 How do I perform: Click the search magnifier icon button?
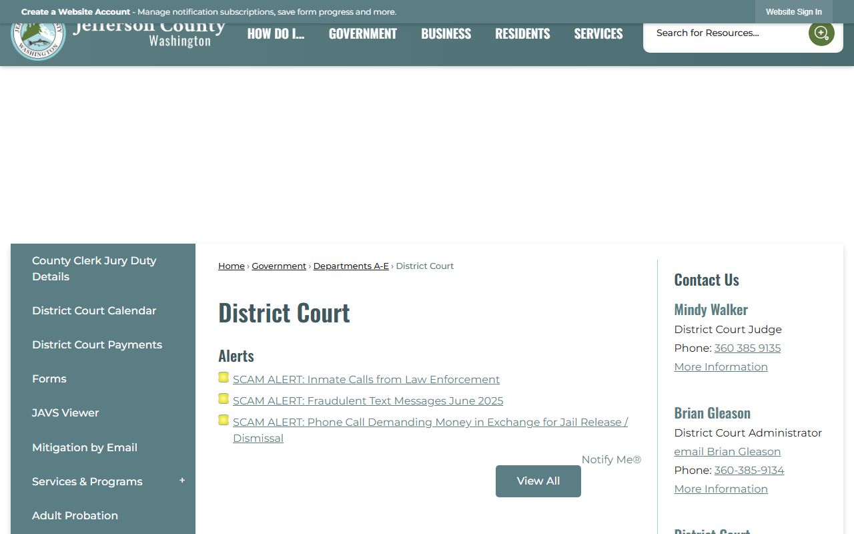pos(821,33)
